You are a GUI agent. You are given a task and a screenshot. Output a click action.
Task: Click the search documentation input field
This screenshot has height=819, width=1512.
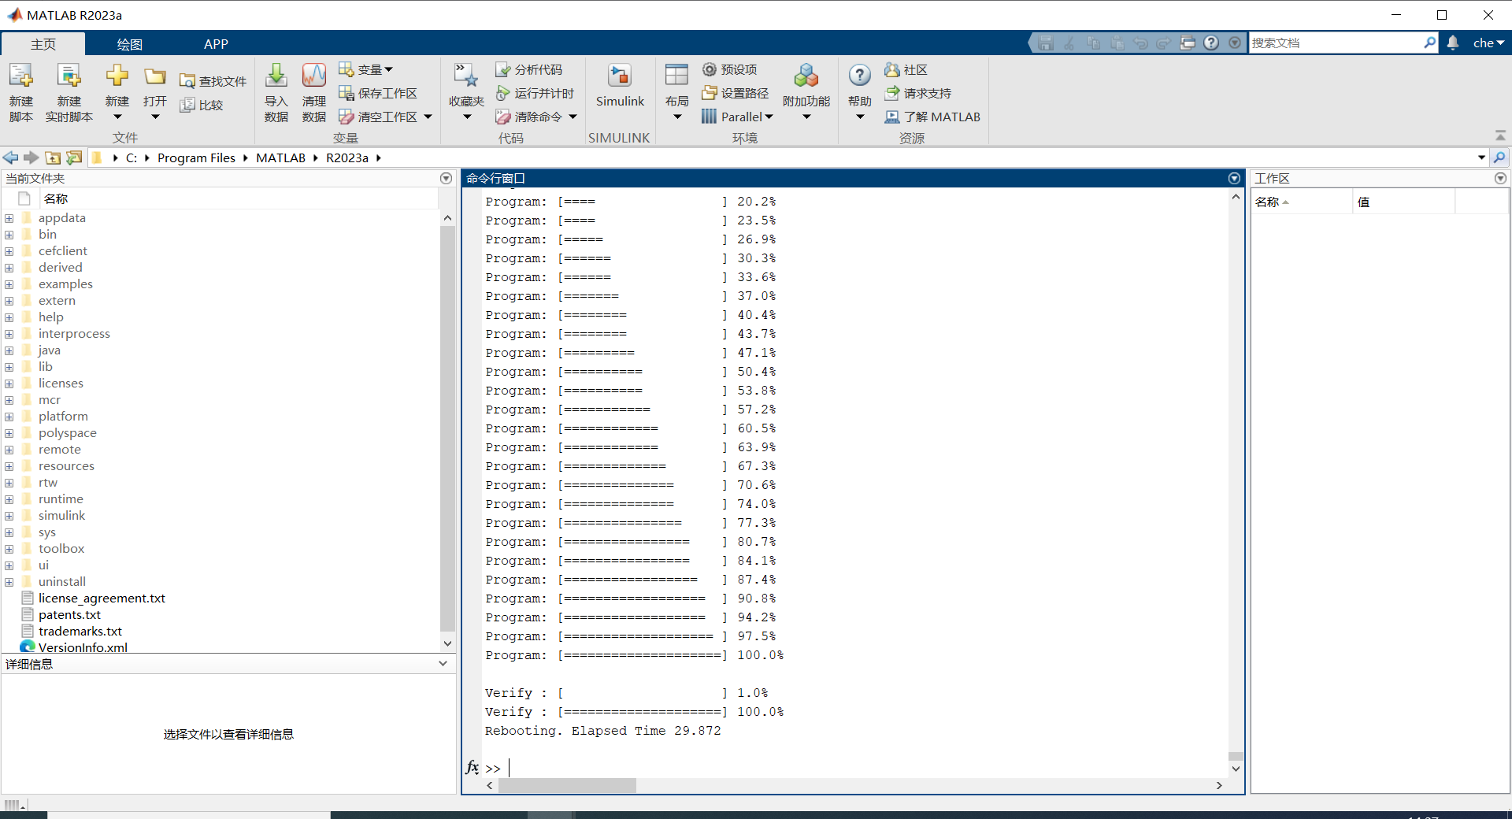pyautogui.click(x=1337, y=43)
